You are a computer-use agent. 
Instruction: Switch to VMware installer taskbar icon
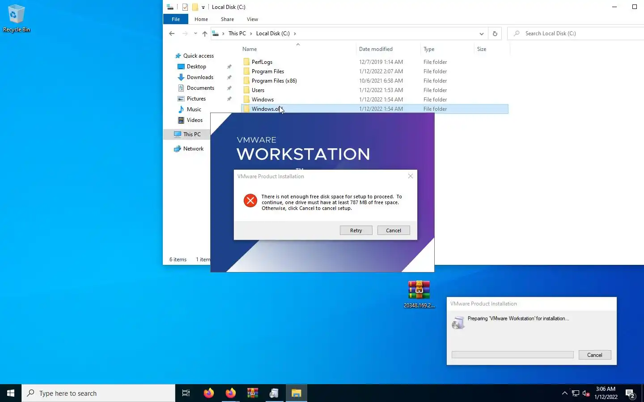coord(274,393)
